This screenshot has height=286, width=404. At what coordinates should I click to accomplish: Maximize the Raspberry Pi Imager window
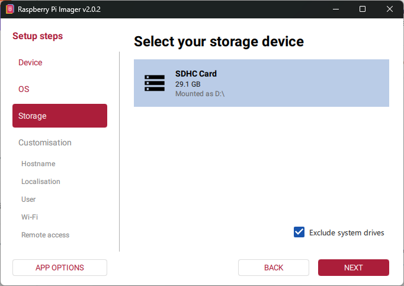[363, 9]
